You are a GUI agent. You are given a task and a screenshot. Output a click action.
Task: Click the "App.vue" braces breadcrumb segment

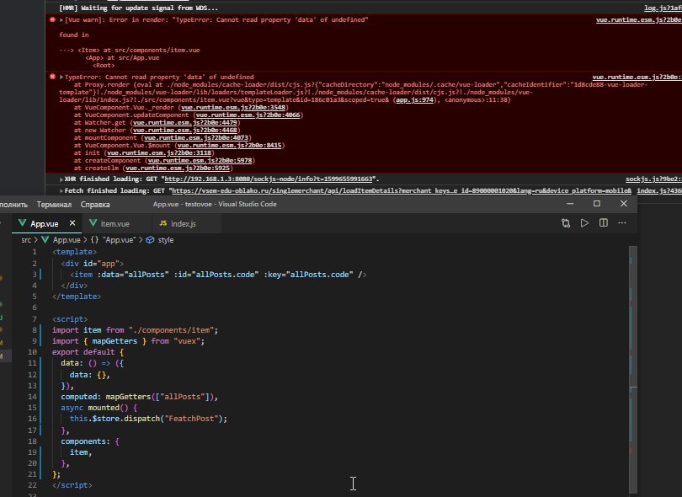(x=120, y=240)
